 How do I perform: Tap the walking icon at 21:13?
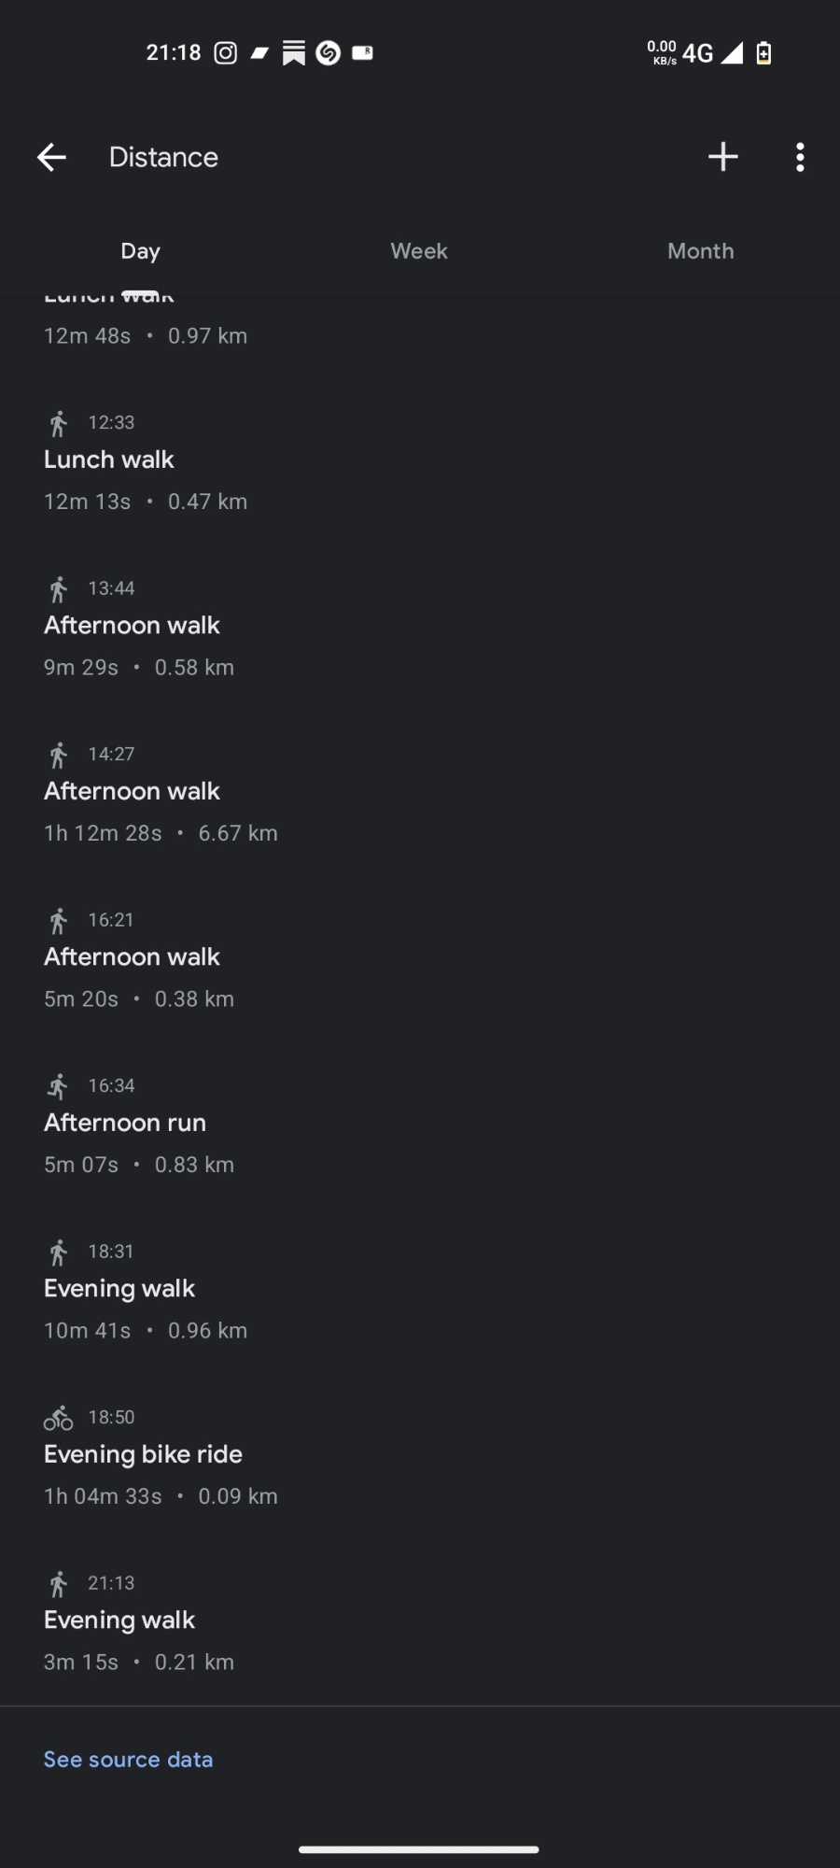[x=58, y=1583]
